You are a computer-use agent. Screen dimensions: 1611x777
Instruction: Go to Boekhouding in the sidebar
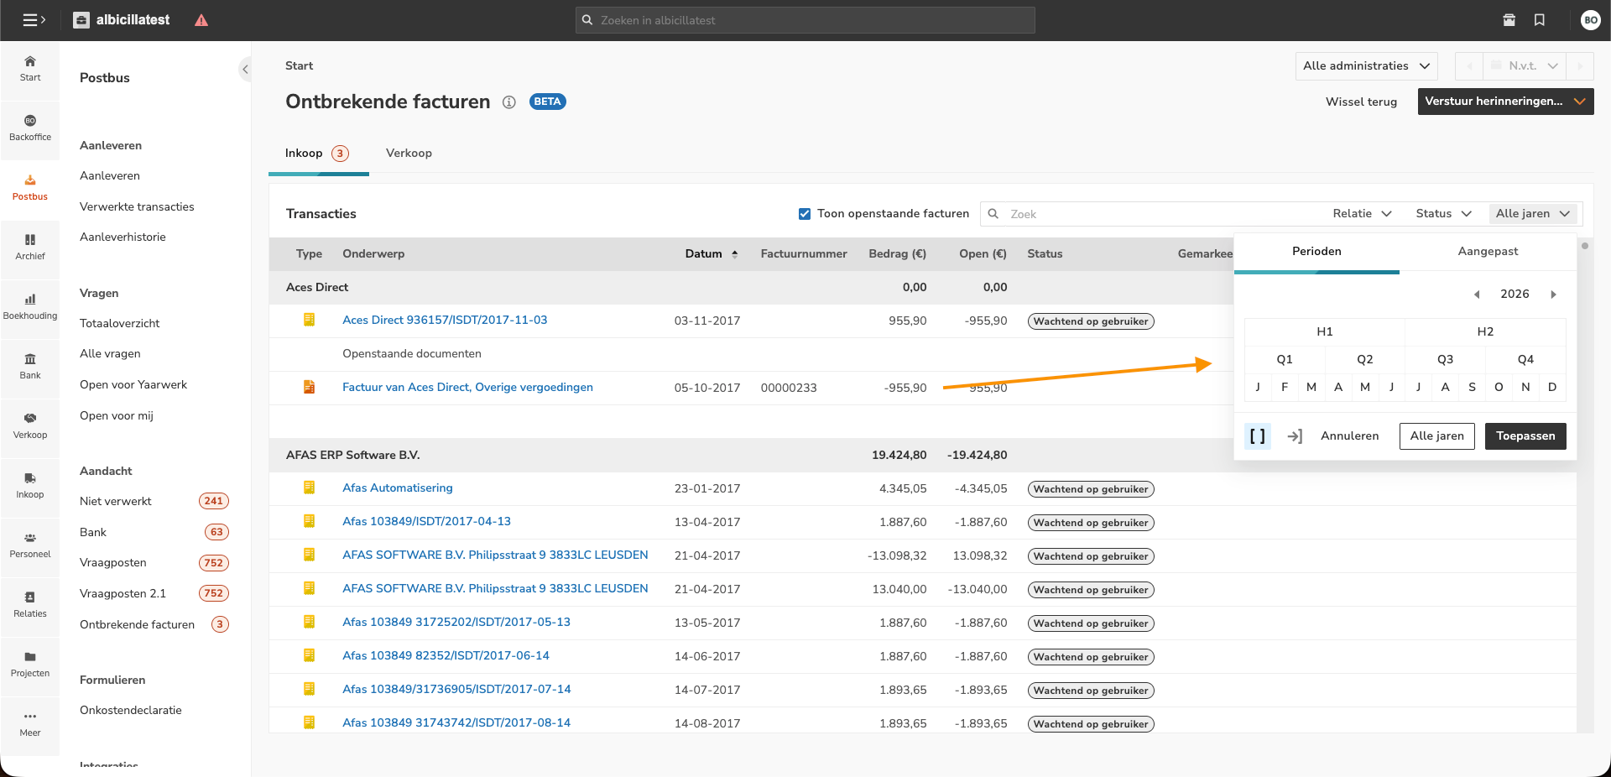[30, 306]
